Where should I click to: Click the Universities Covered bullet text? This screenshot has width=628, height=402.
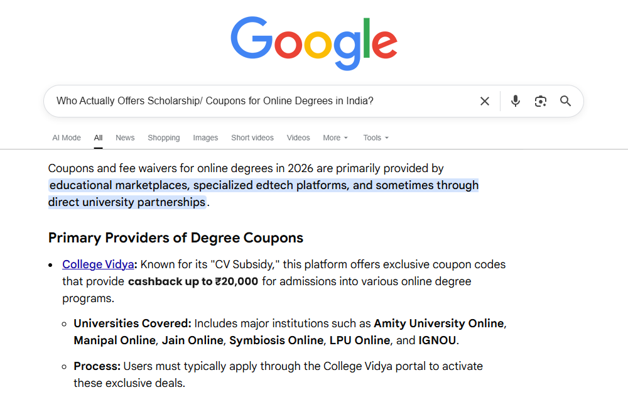click(133, 323)
